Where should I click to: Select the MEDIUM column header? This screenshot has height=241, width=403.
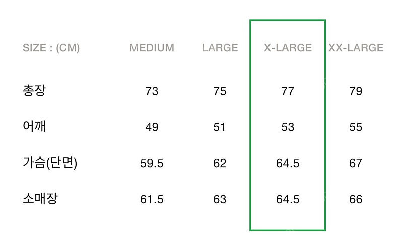[152, 48]
